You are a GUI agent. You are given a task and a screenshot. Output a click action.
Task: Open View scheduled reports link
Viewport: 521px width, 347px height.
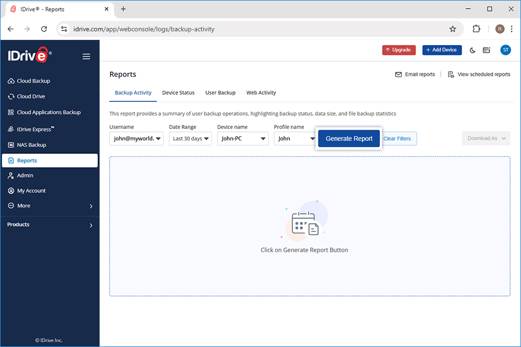[x=479, y=75]
